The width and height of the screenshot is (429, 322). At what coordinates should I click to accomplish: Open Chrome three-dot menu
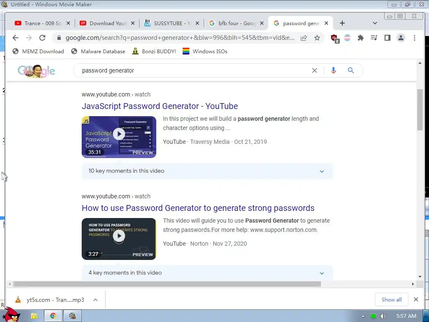tap(414, 38)
